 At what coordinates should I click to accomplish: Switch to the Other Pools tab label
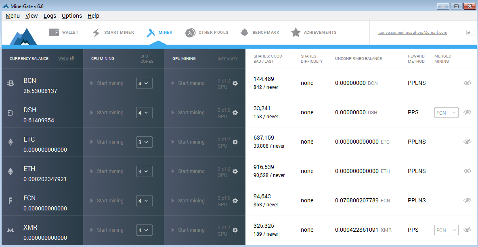[214, 33]
